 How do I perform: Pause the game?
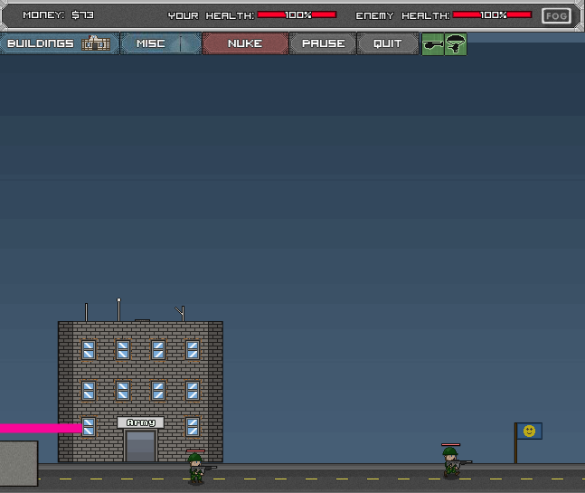point(323,43)
